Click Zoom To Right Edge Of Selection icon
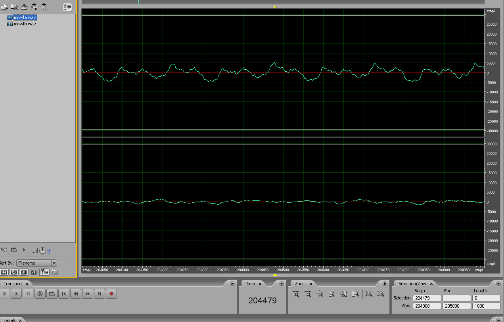Screen dimensions: 504x322 pyautogui.click(x=355, y=294)
